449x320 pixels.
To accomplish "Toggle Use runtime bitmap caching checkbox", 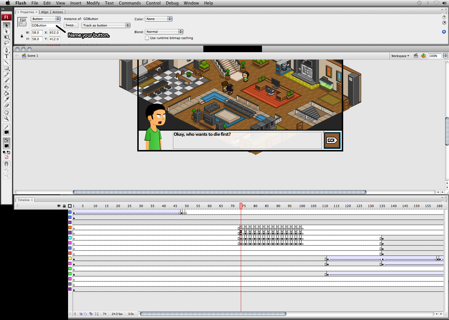I will point(147,38).
